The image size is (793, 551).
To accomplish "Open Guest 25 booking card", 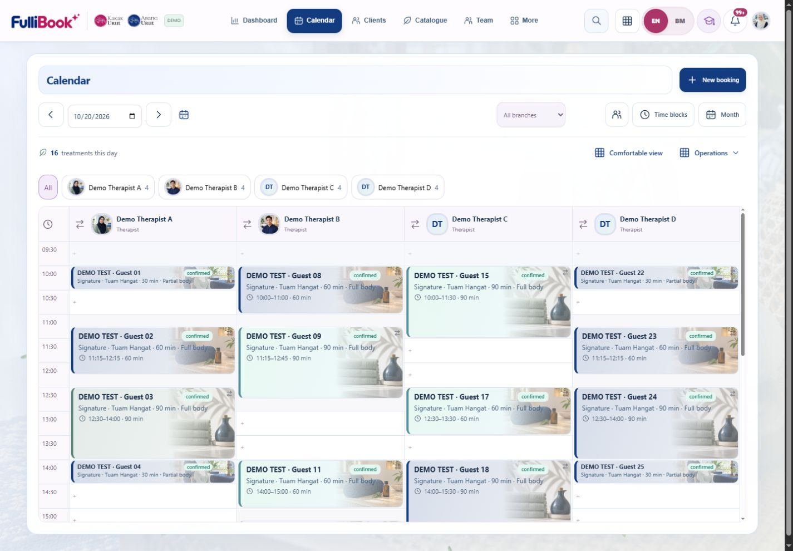I will (x=656, y=471).
